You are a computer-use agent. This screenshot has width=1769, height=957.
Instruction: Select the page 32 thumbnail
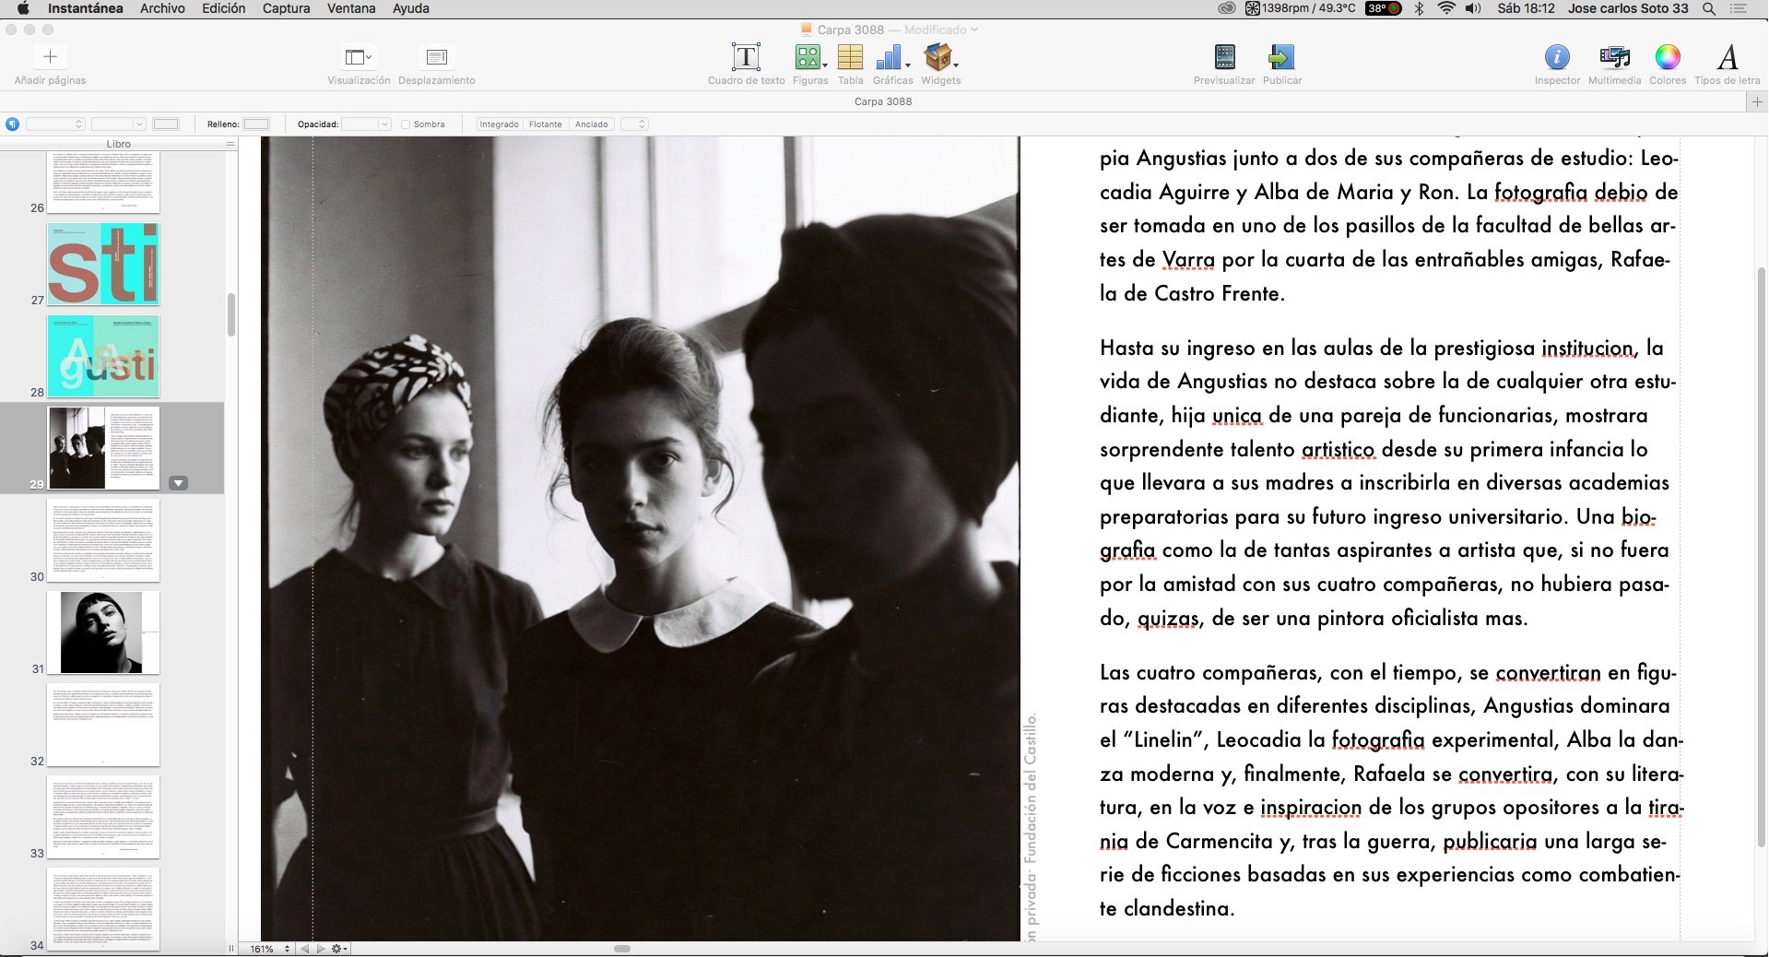103,725
